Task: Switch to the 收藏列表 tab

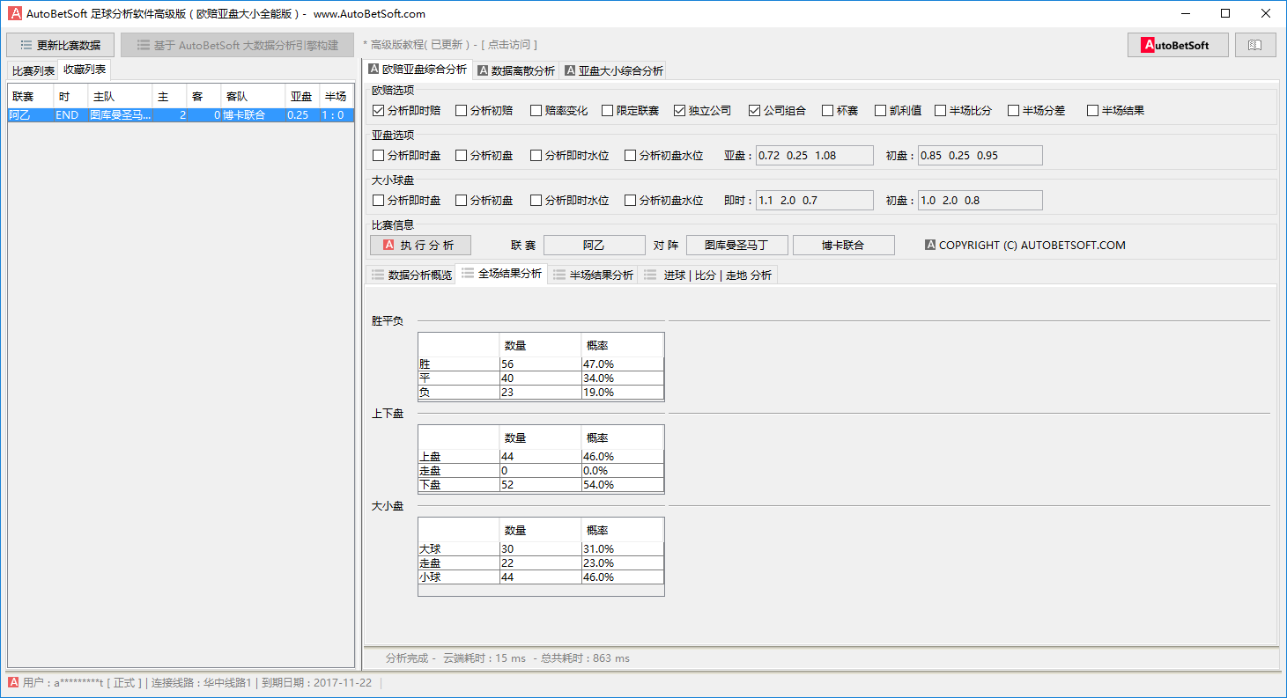Action: 85,70
